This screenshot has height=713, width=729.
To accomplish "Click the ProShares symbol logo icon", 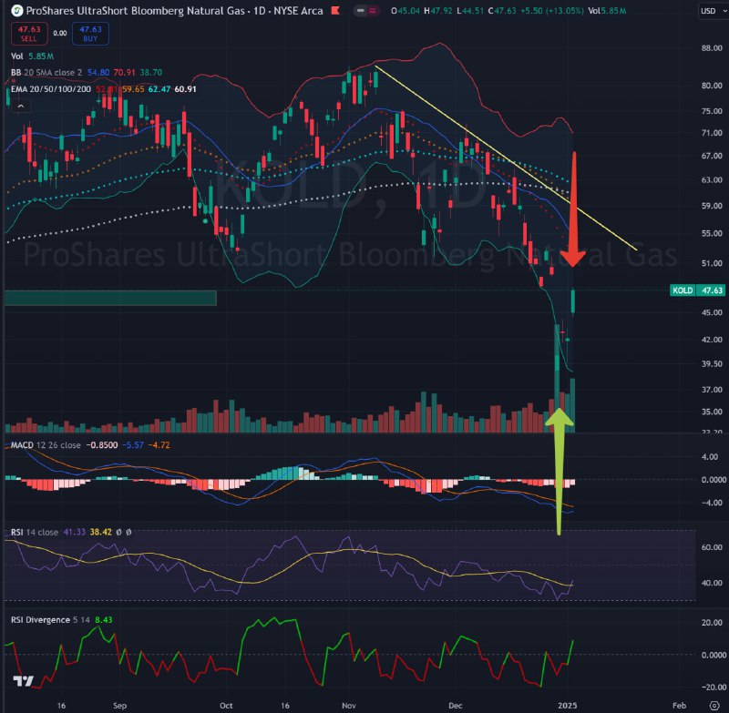I will pos(16,10).
